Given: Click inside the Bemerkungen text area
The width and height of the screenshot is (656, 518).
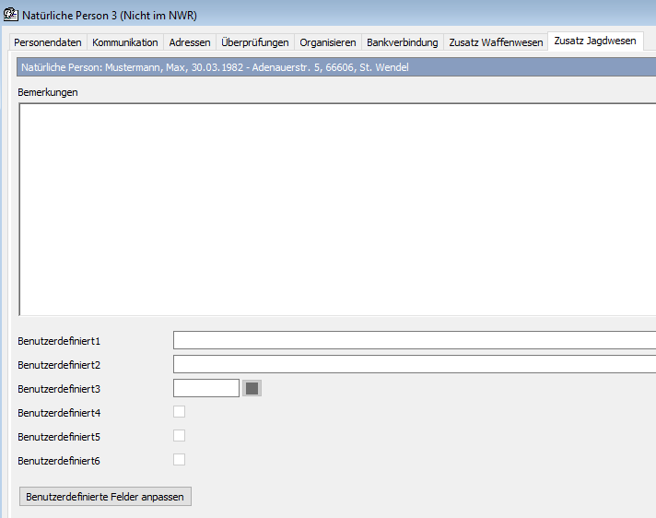Looking at the screenshot, I should tap(336, 209).
